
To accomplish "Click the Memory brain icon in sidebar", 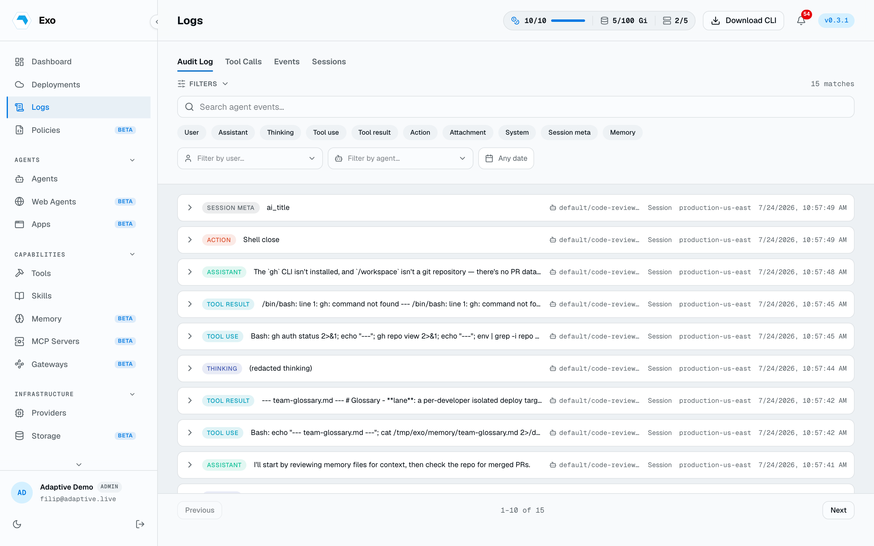I will click(x=19, y=318).
